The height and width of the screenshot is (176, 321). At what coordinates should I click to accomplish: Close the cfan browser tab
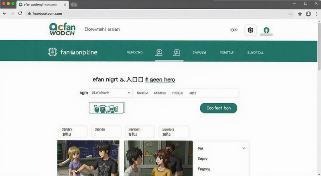click(x=65, y=4)
